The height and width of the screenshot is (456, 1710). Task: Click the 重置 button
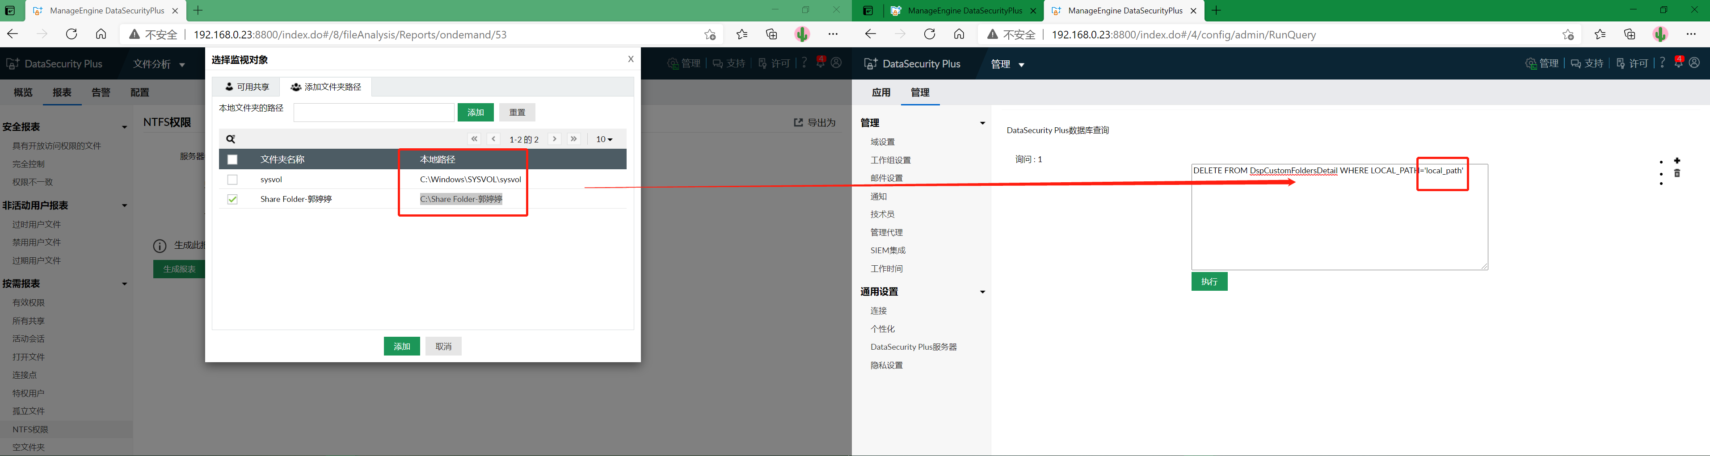tap(517, 112)
